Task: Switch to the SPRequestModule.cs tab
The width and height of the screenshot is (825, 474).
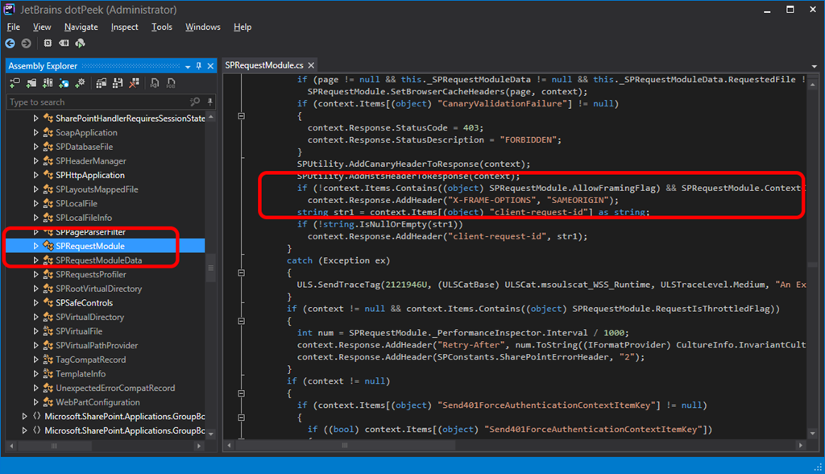Action: click(x=264, y=64)
